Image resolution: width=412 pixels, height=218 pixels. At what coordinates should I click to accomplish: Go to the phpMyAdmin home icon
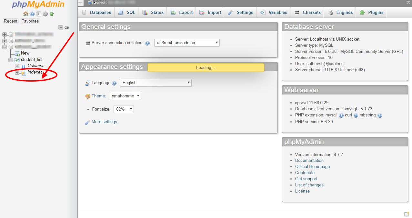click(x=26, y=14)
